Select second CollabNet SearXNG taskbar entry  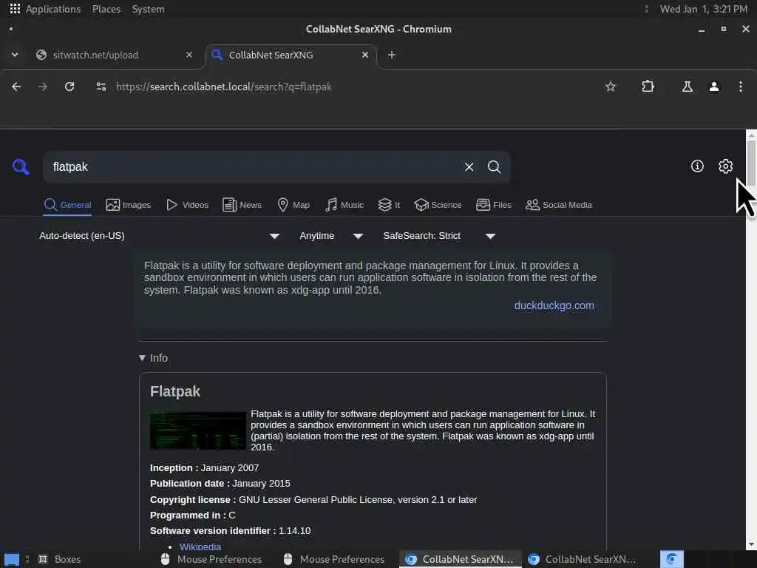point(583,559)
